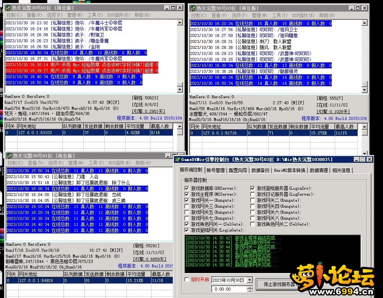The image size is (383, 298).
Task: Click the app icon in 03区 window title
Action: [193, 8]
